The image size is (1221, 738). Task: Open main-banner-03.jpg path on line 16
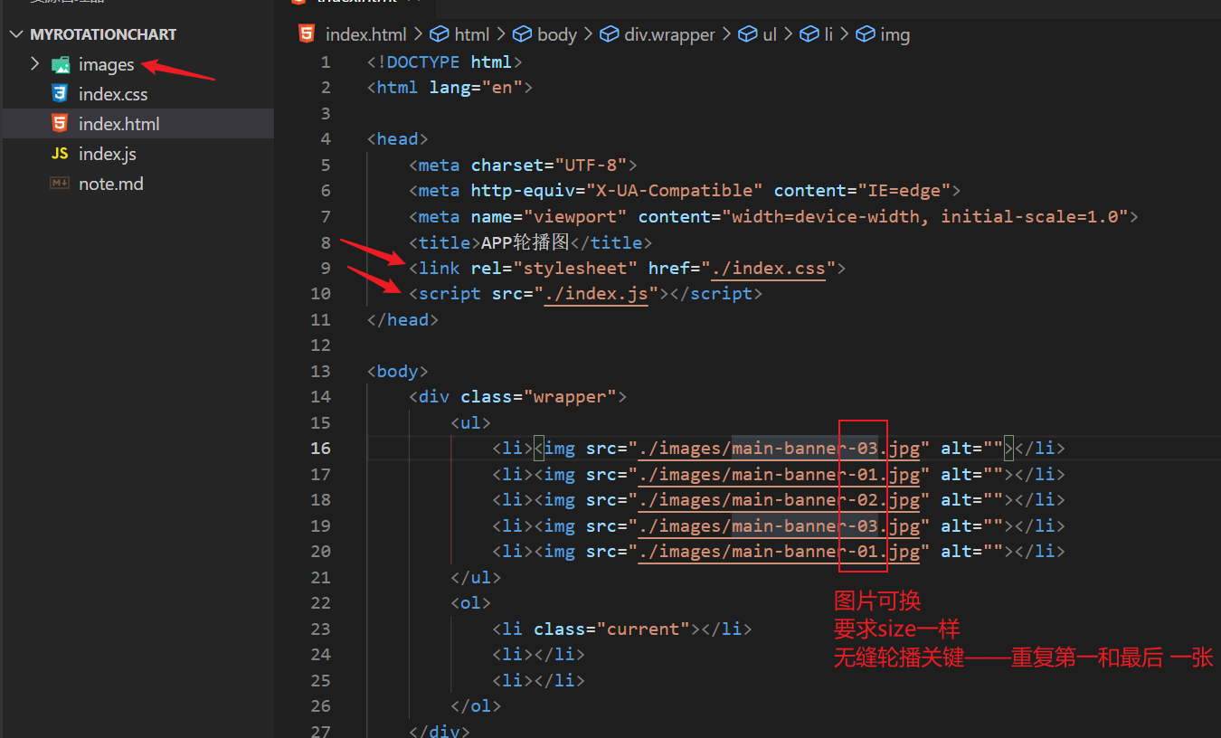(779, 449)
